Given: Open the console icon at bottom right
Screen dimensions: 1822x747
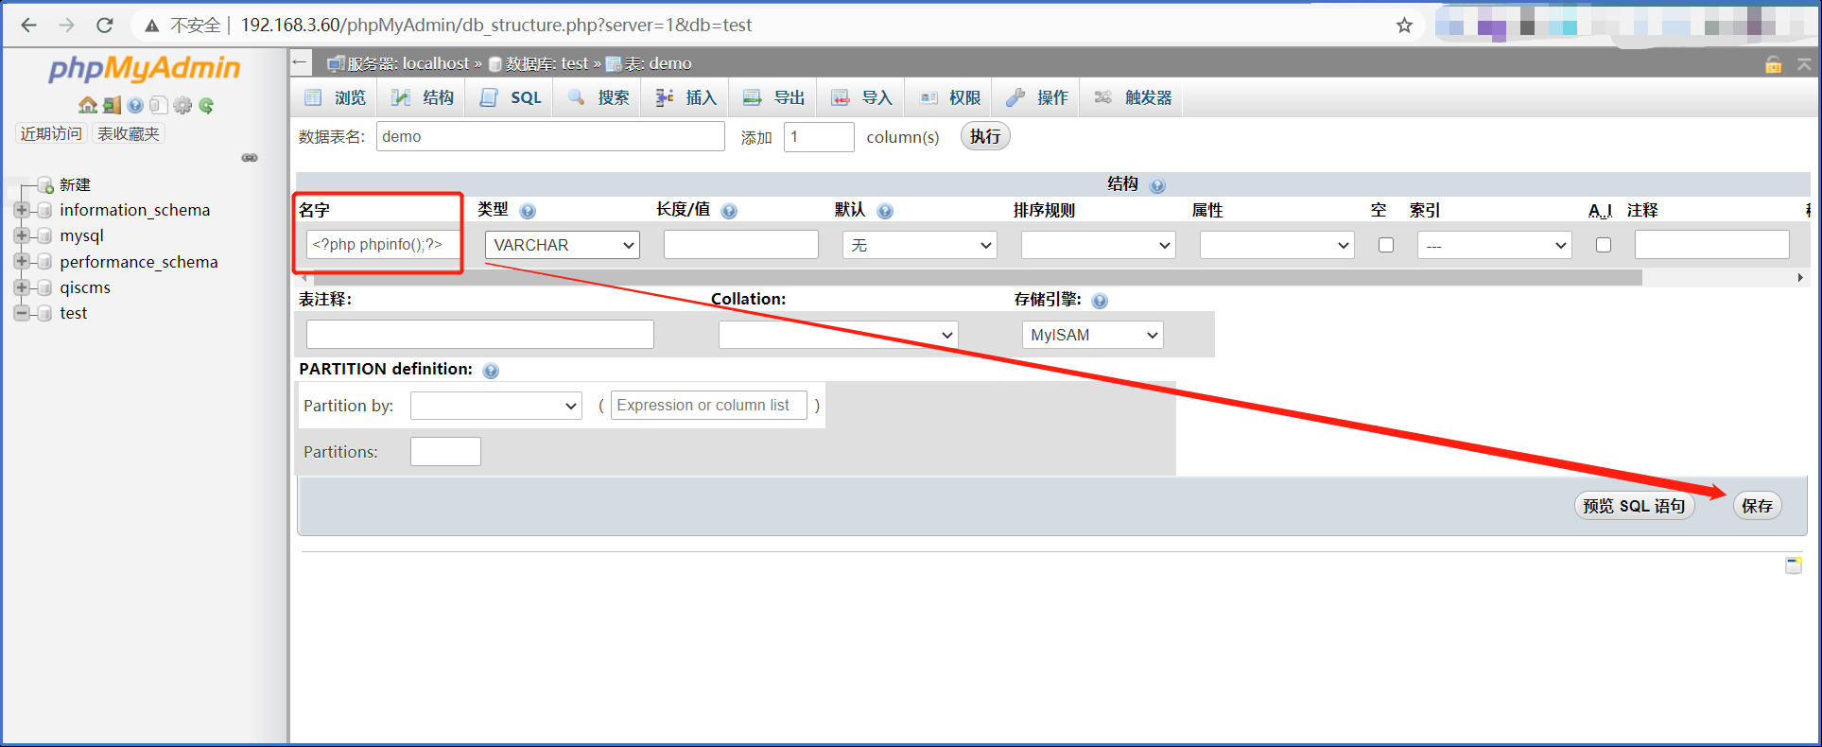Looking at the screenshot, I should [1793, 565].
